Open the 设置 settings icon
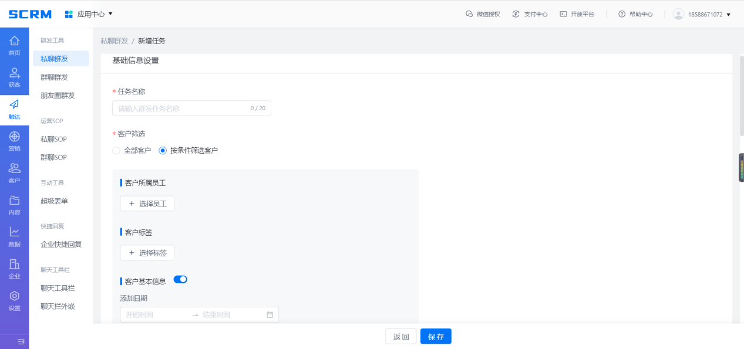The image size is (744, 349). tap(14, 300)
